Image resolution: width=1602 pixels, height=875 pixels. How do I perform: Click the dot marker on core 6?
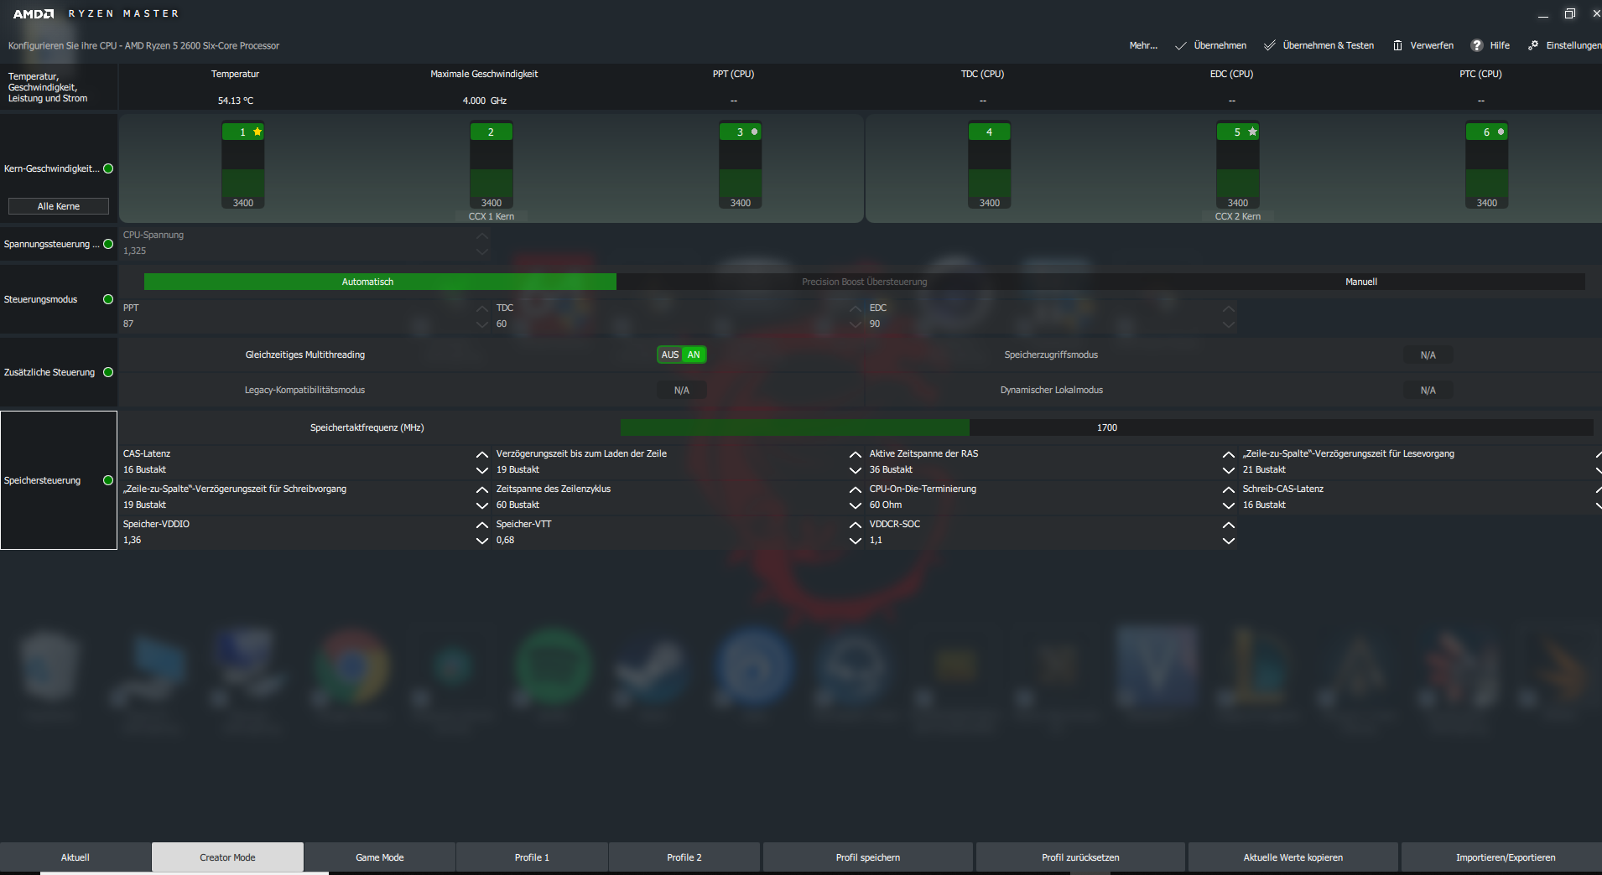(x=1501, y=132)
